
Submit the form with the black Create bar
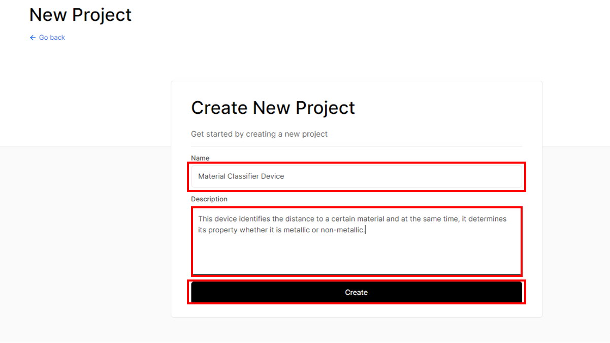[x=357, y=292]
